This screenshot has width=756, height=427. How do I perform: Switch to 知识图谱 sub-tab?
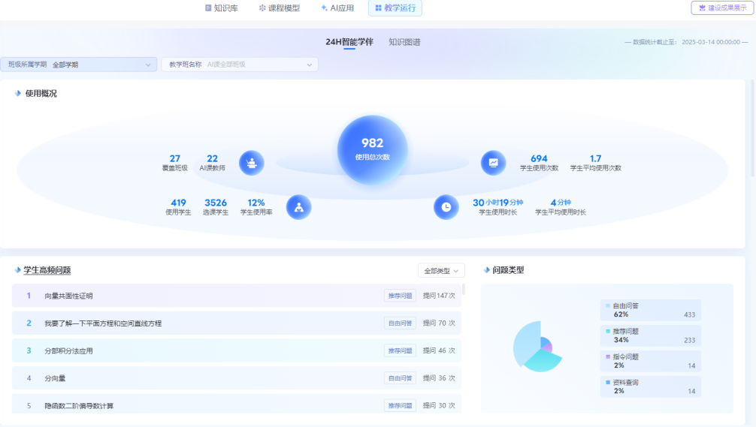point(404,42)
